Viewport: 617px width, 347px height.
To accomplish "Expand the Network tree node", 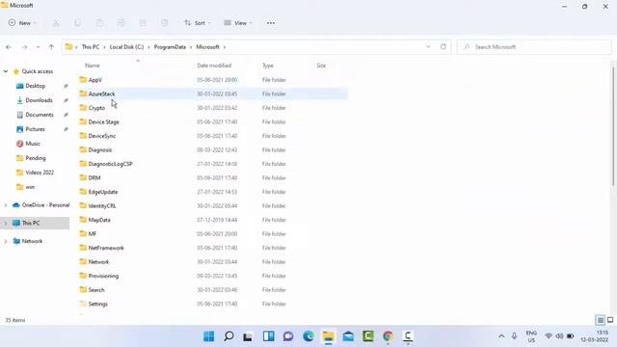I will (6, 242).
